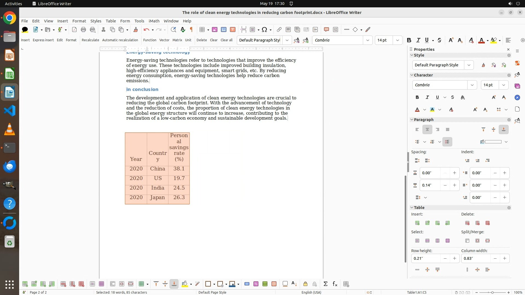Viewport: 525px width, 295px height.
Task: Open Gallery from sidebar tab icons
Action: point(517,86)
